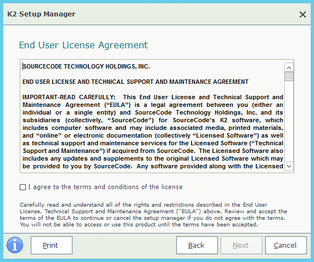The height and width of the screenshot is (262, 314).
Task: Click the EULA scrollbar down arrow
Action: tap(289, 166)
